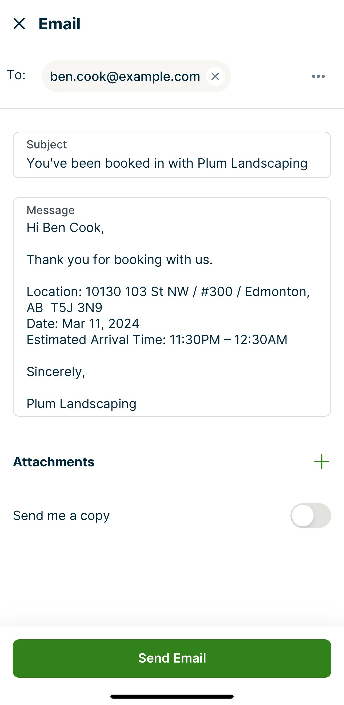344x705 pixels.
Task: Enable the Send me a copy switch
Action: pyautogui.click(x=310, y=516)
